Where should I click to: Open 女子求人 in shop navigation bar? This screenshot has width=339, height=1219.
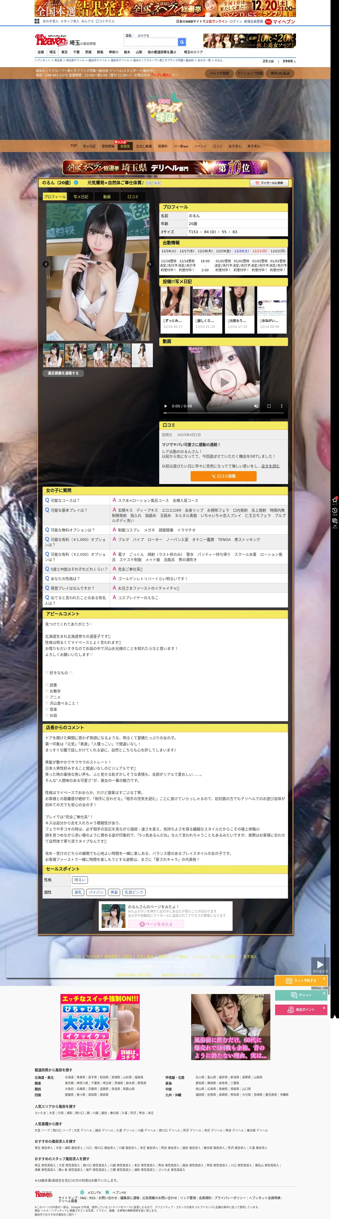coord(234,146)
